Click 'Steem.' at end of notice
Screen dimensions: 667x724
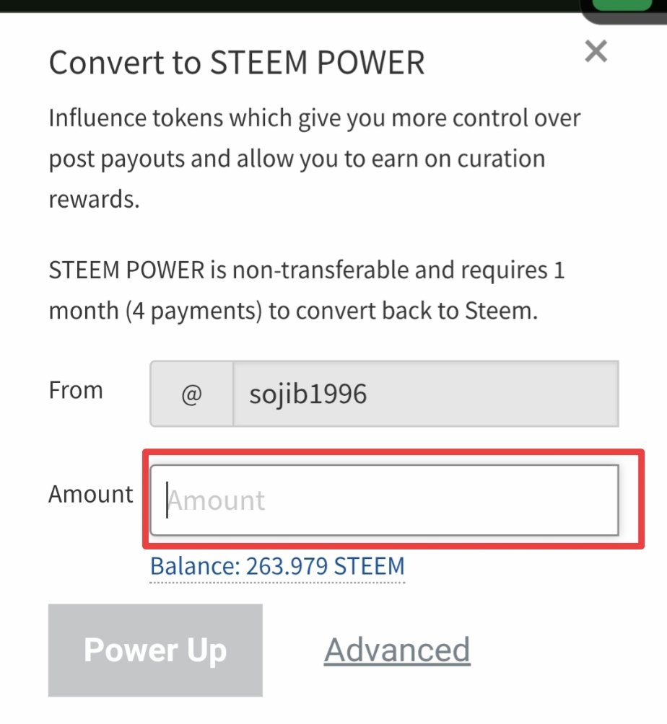[x=501, y=311]
